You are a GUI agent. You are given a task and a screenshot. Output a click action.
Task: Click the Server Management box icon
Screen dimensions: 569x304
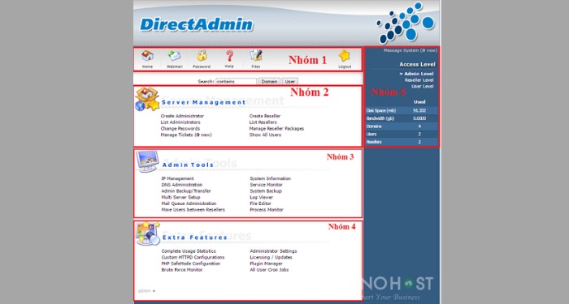coord(147,99)
